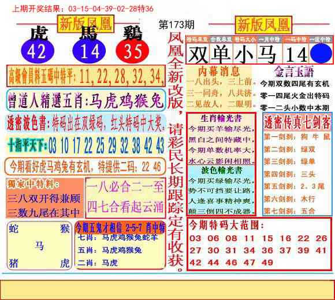
Task: Click the 金言玉语 heading
Action: tap(294, 72)
